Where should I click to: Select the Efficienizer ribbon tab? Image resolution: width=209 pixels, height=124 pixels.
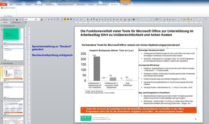(114, 5)
